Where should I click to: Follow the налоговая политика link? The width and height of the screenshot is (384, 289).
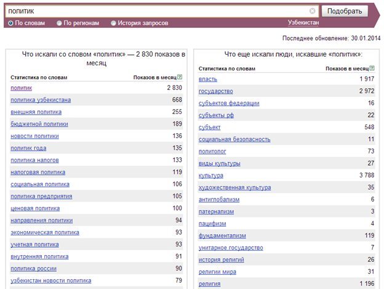point(38,172)
